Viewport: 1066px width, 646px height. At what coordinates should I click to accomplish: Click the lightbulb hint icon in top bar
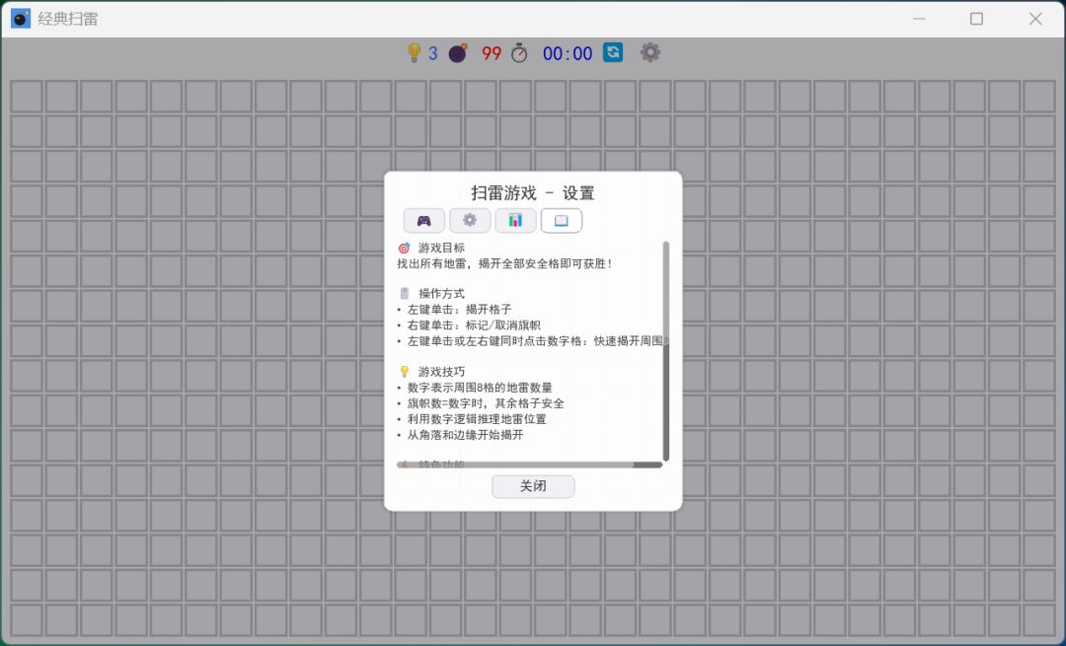tap(414, 53)
